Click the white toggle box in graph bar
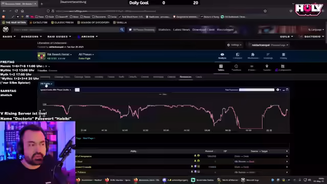This screenshot has width=327, height=184. pyautogui.click(x=77, y=90)
